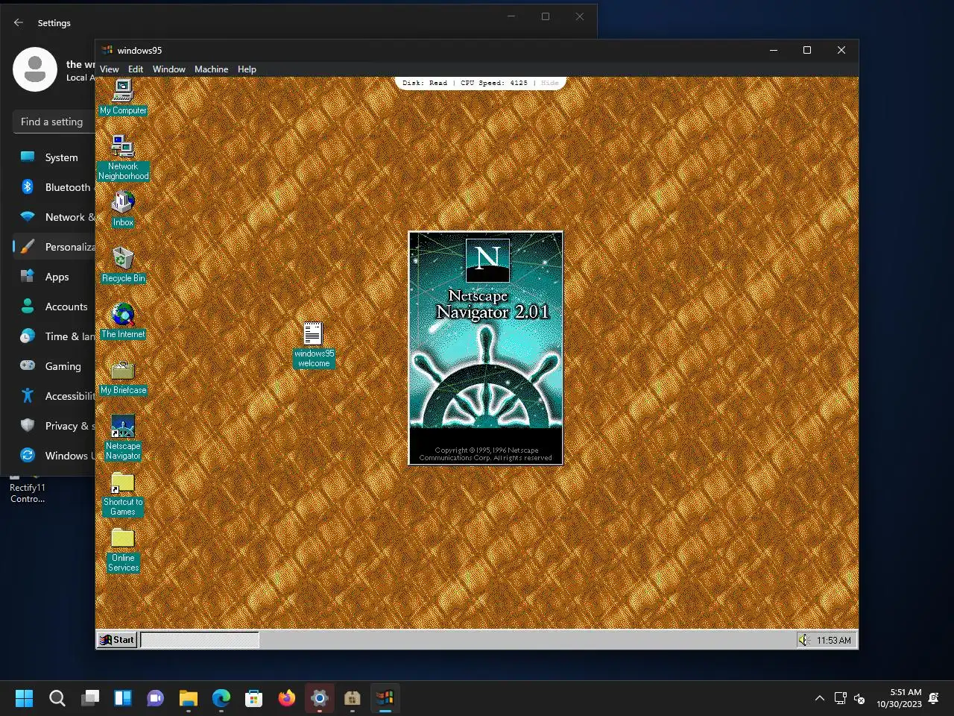Open Accounts in Settings sidebar

click(x=54, y=307)
